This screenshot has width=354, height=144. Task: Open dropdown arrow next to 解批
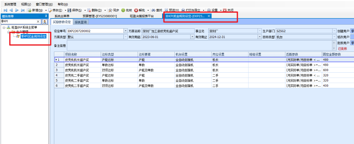tap(148, 10)
